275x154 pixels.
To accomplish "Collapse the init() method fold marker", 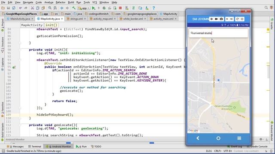I will [x=20, y=50].
